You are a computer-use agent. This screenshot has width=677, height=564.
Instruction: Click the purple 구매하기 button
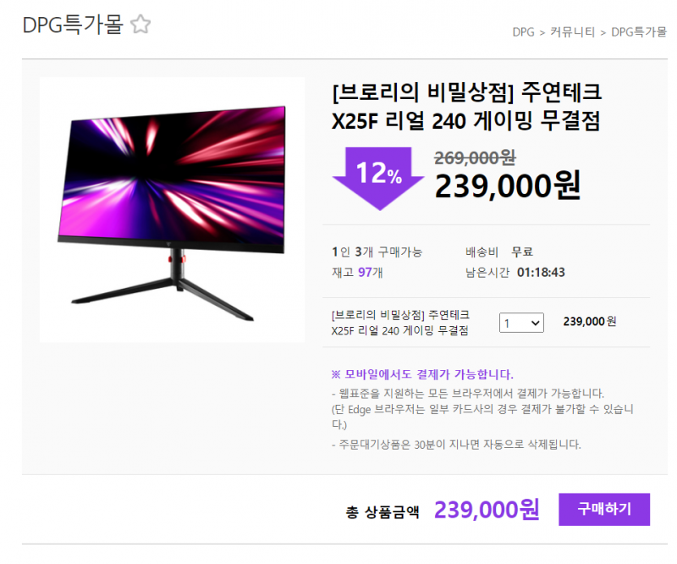click(603, 509)
